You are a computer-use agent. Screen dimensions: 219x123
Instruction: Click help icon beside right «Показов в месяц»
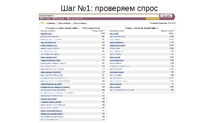coord(174,30)
